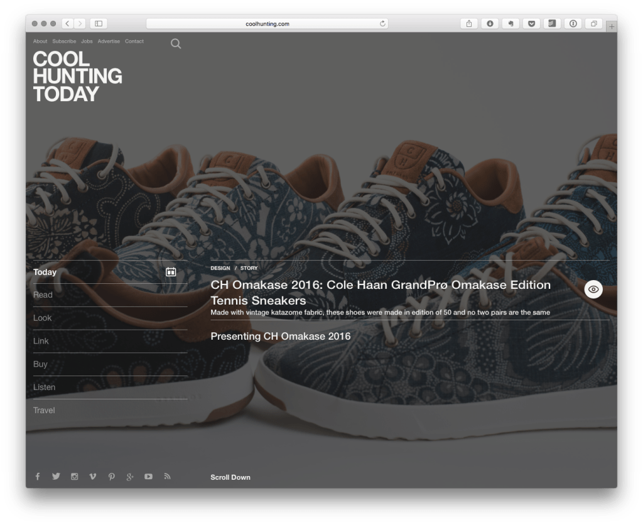Open the Pinterest icon
Screen dimensions: 643x525
pos(111,477)
